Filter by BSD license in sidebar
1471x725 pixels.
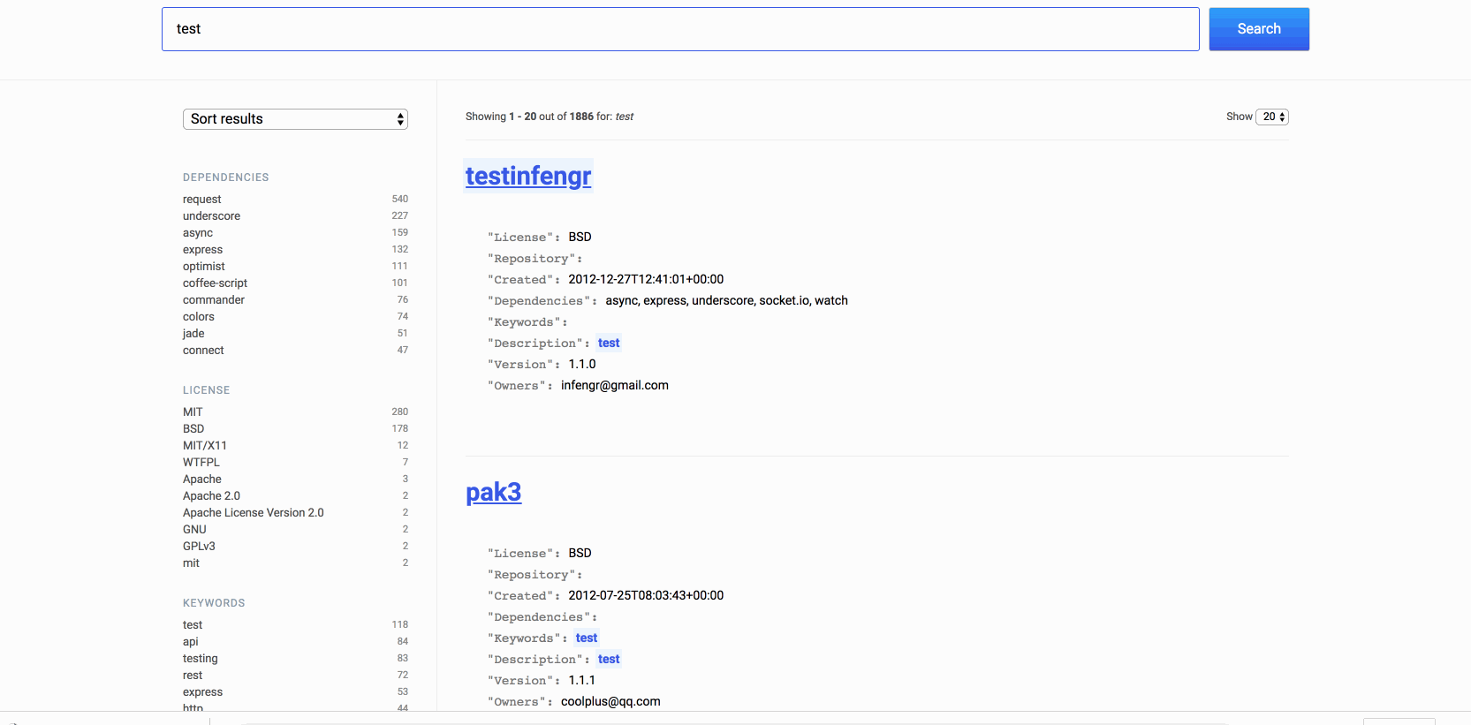193,429
